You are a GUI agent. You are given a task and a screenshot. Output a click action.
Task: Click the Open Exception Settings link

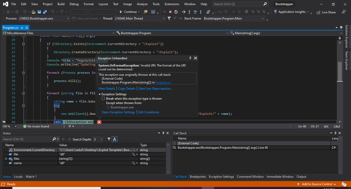coord(118,112)
